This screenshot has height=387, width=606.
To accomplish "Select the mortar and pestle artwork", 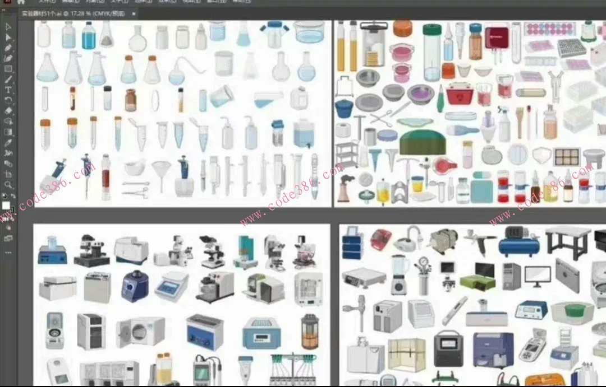I will click(135, 167).
